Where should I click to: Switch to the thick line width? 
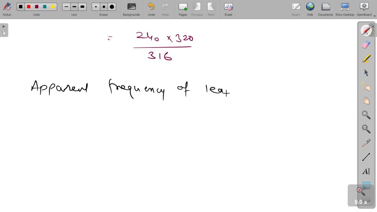pos(82,7)
